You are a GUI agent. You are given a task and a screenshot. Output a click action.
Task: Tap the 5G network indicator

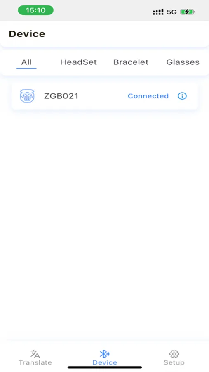pos(171,12)
